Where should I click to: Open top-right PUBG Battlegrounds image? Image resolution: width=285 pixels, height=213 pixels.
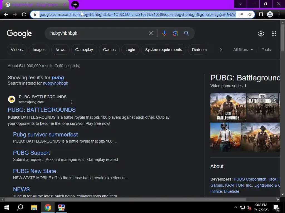point(262,107)
